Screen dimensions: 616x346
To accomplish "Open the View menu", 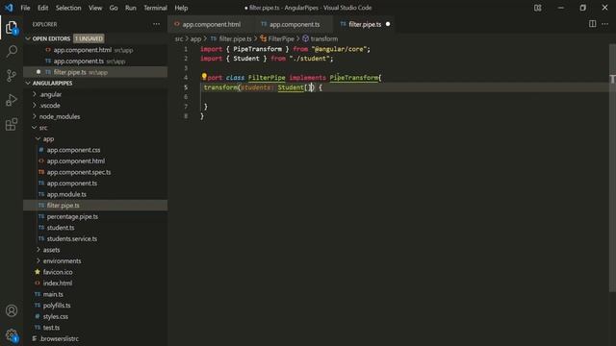I will [95, 8].
